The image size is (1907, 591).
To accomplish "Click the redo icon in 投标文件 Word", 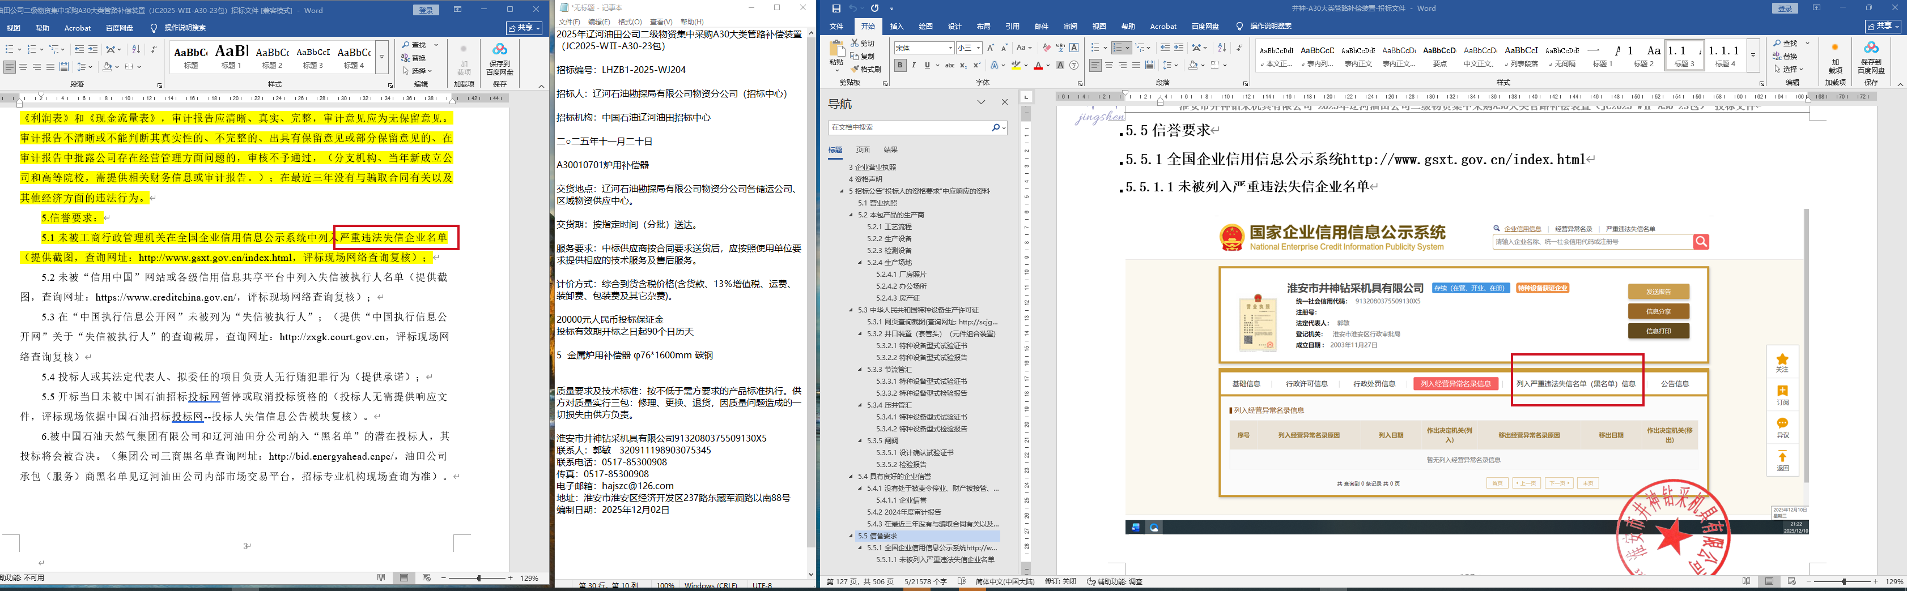I will 874,8.
